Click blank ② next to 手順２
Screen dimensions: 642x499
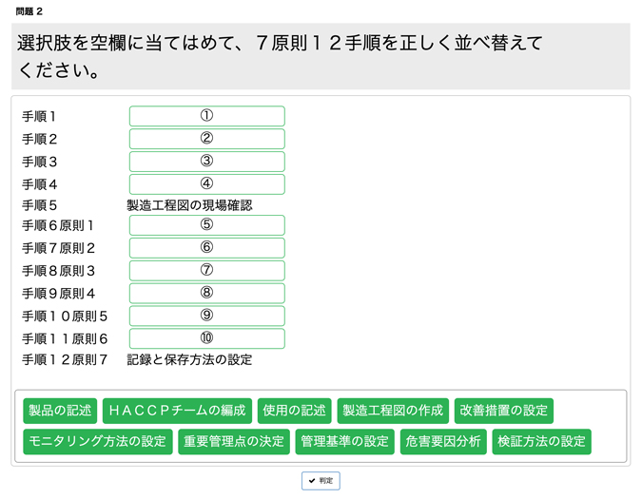click(x=206, y=139)
